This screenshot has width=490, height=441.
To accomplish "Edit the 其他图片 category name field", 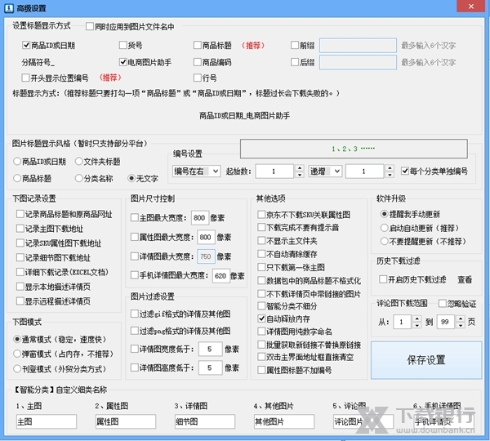I will click(284, 421).
